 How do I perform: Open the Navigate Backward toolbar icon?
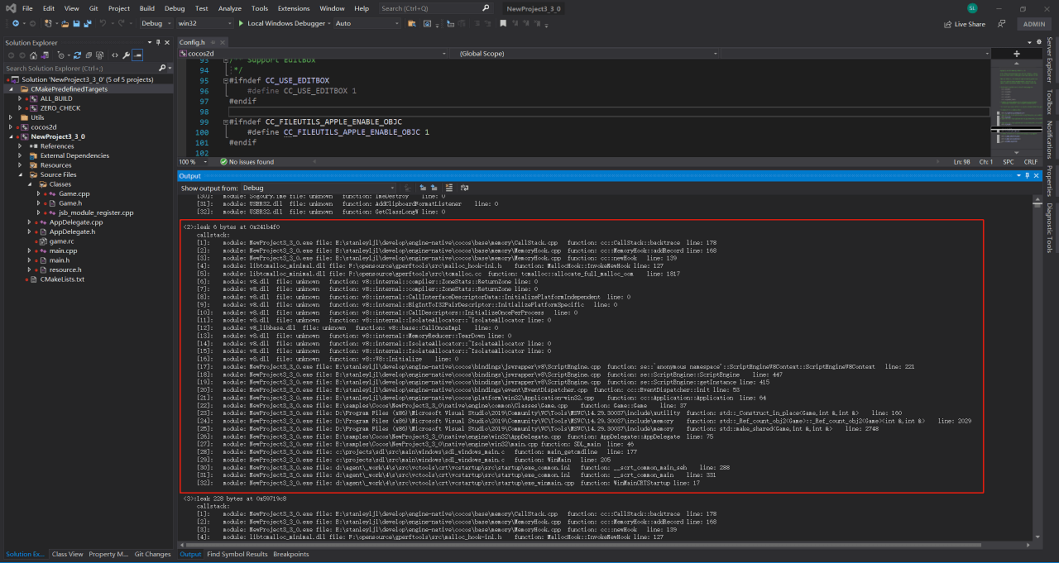(16, 24)
